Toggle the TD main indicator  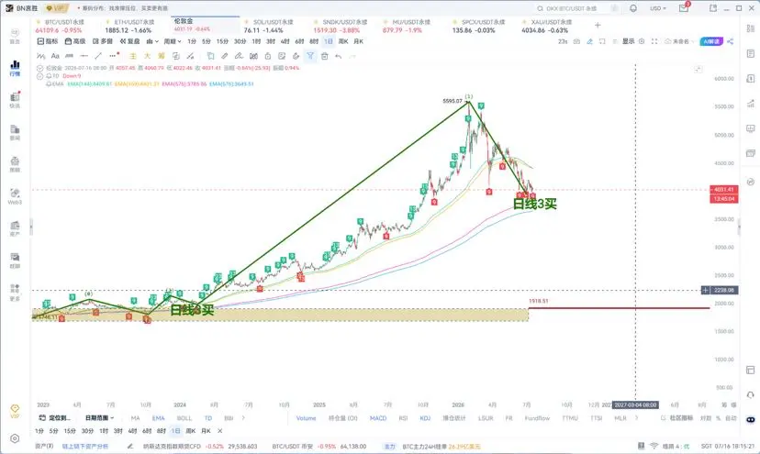click(208, 418)
